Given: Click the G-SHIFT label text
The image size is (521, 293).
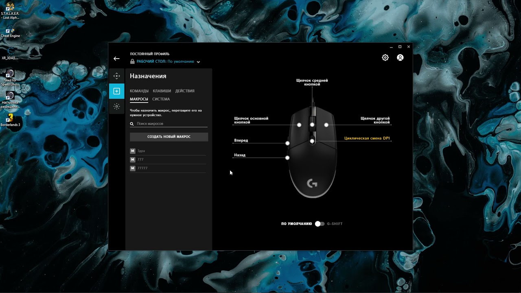Looking at the screenshot, I should pos(335,224).
